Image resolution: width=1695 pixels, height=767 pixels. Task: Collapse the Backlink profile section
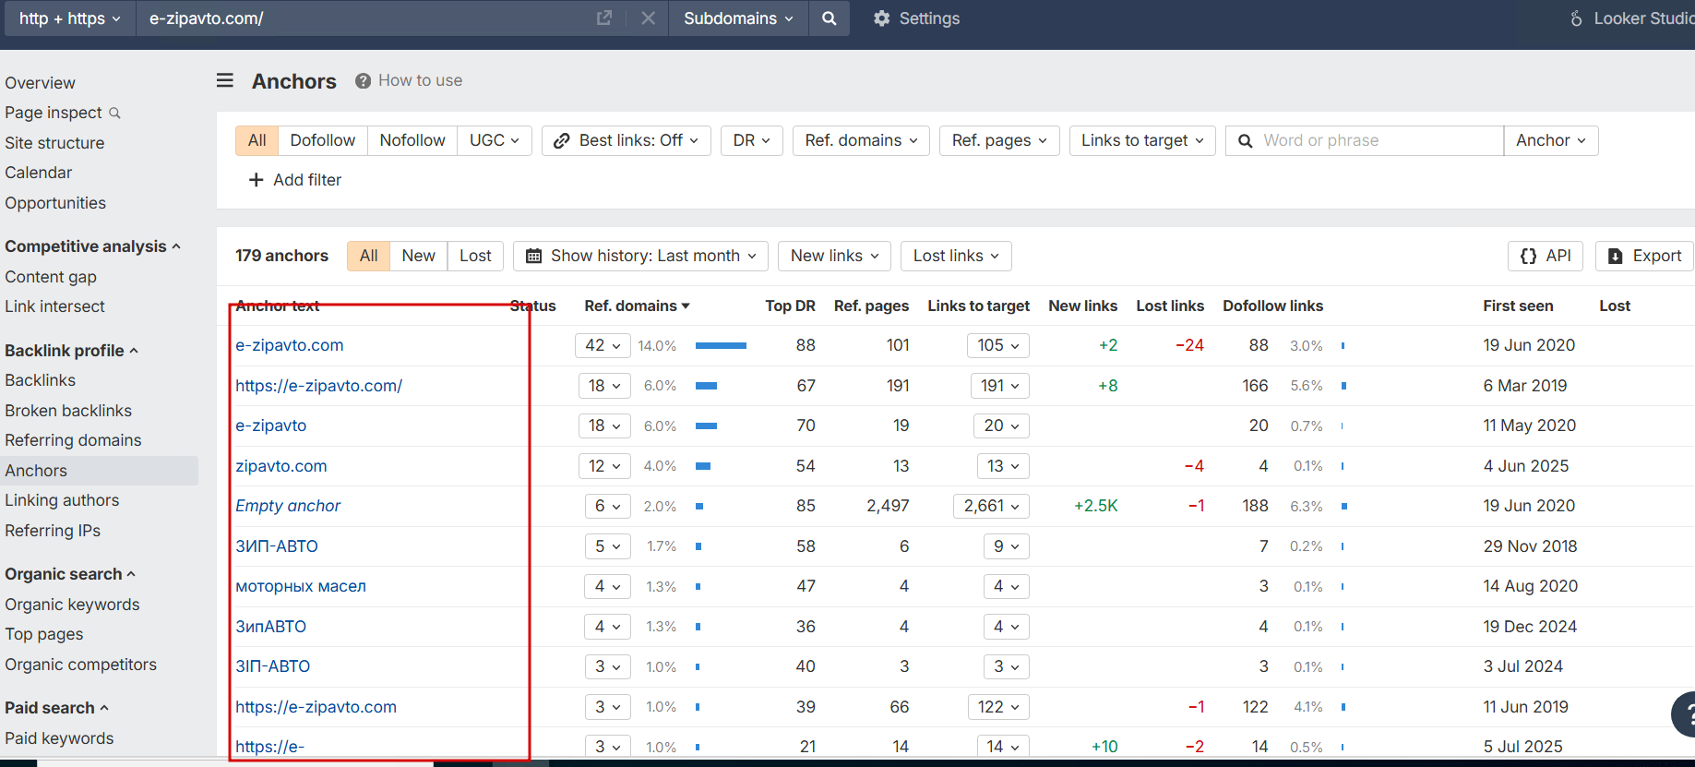[71, 351]
